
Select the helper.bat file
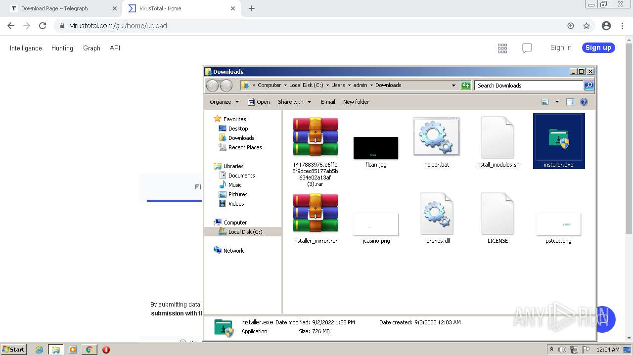click(x=437, y=142)
